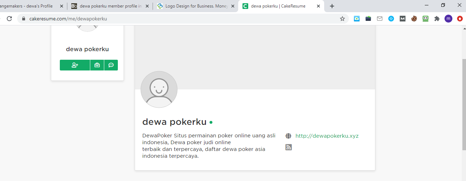The height and width of the screenshot is (181, 466).
Task: Open the green robot extension icon
Action: [426, 19]
